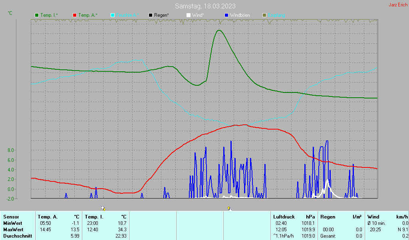Click the center marker icon below the chart

coord(229,208)
